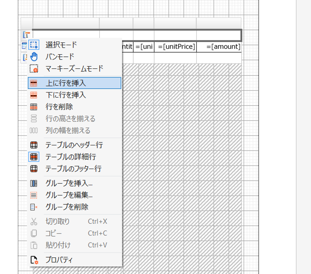Select the =[unitPrice] table cell
The height and width of the screenshot is (274, 311).
[x=175, y=47]
